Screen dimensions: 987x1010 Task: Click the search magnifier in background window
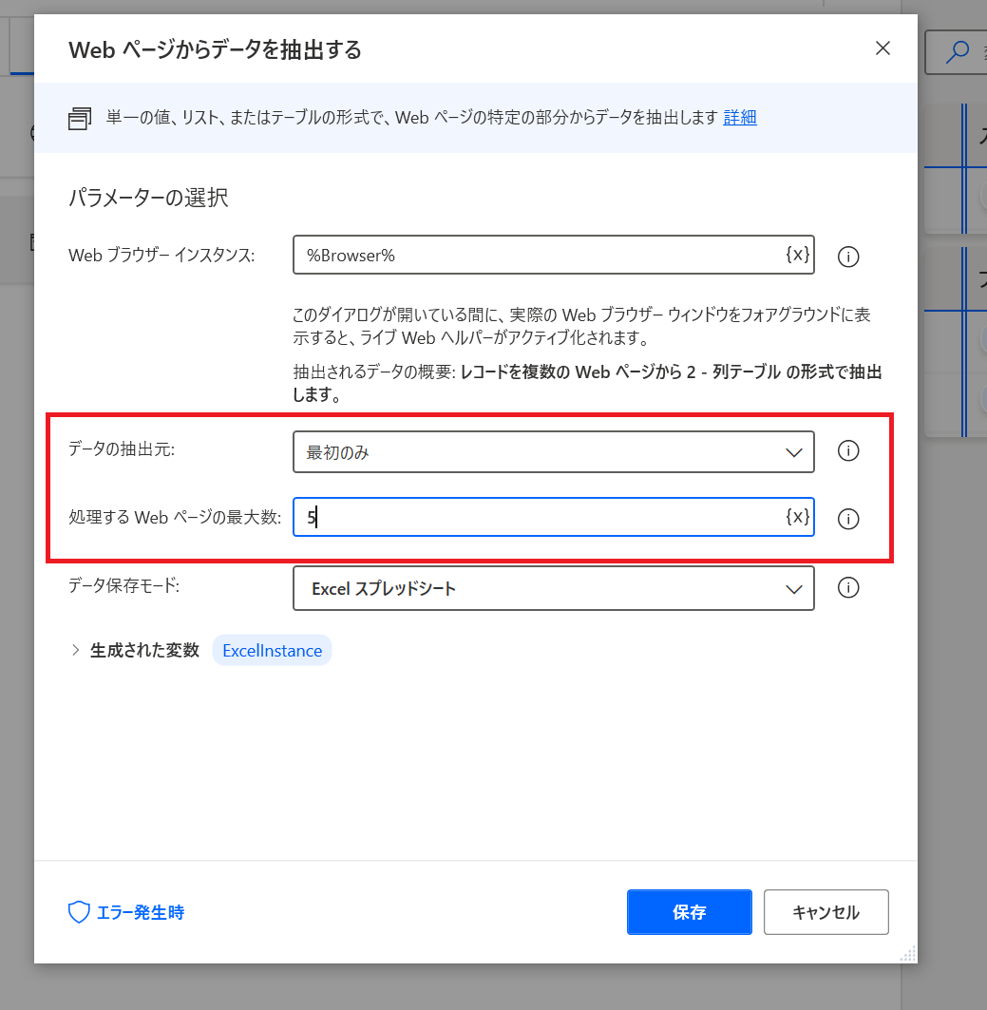958,51
